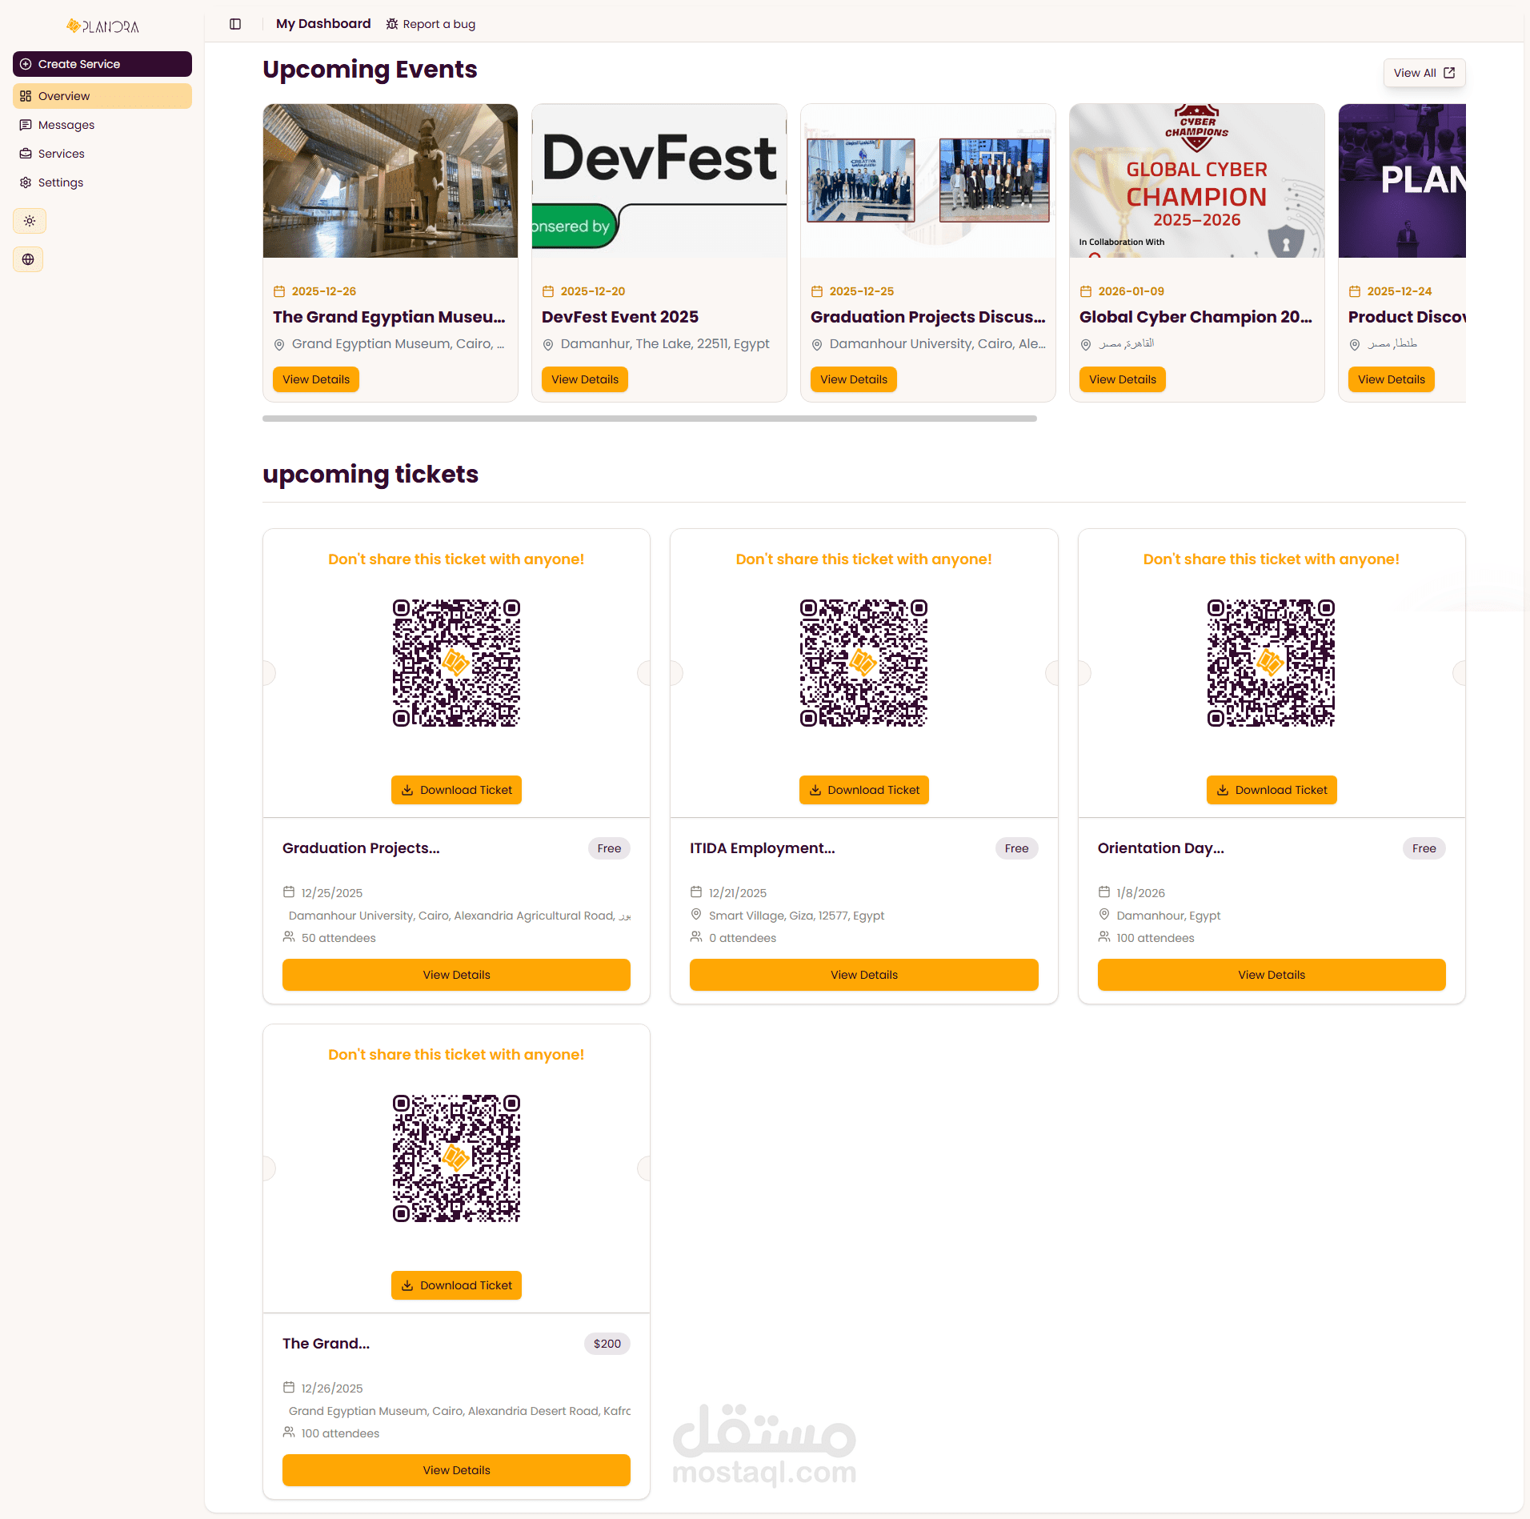Download the ITIDA Employment ticket

coord(864,790)
